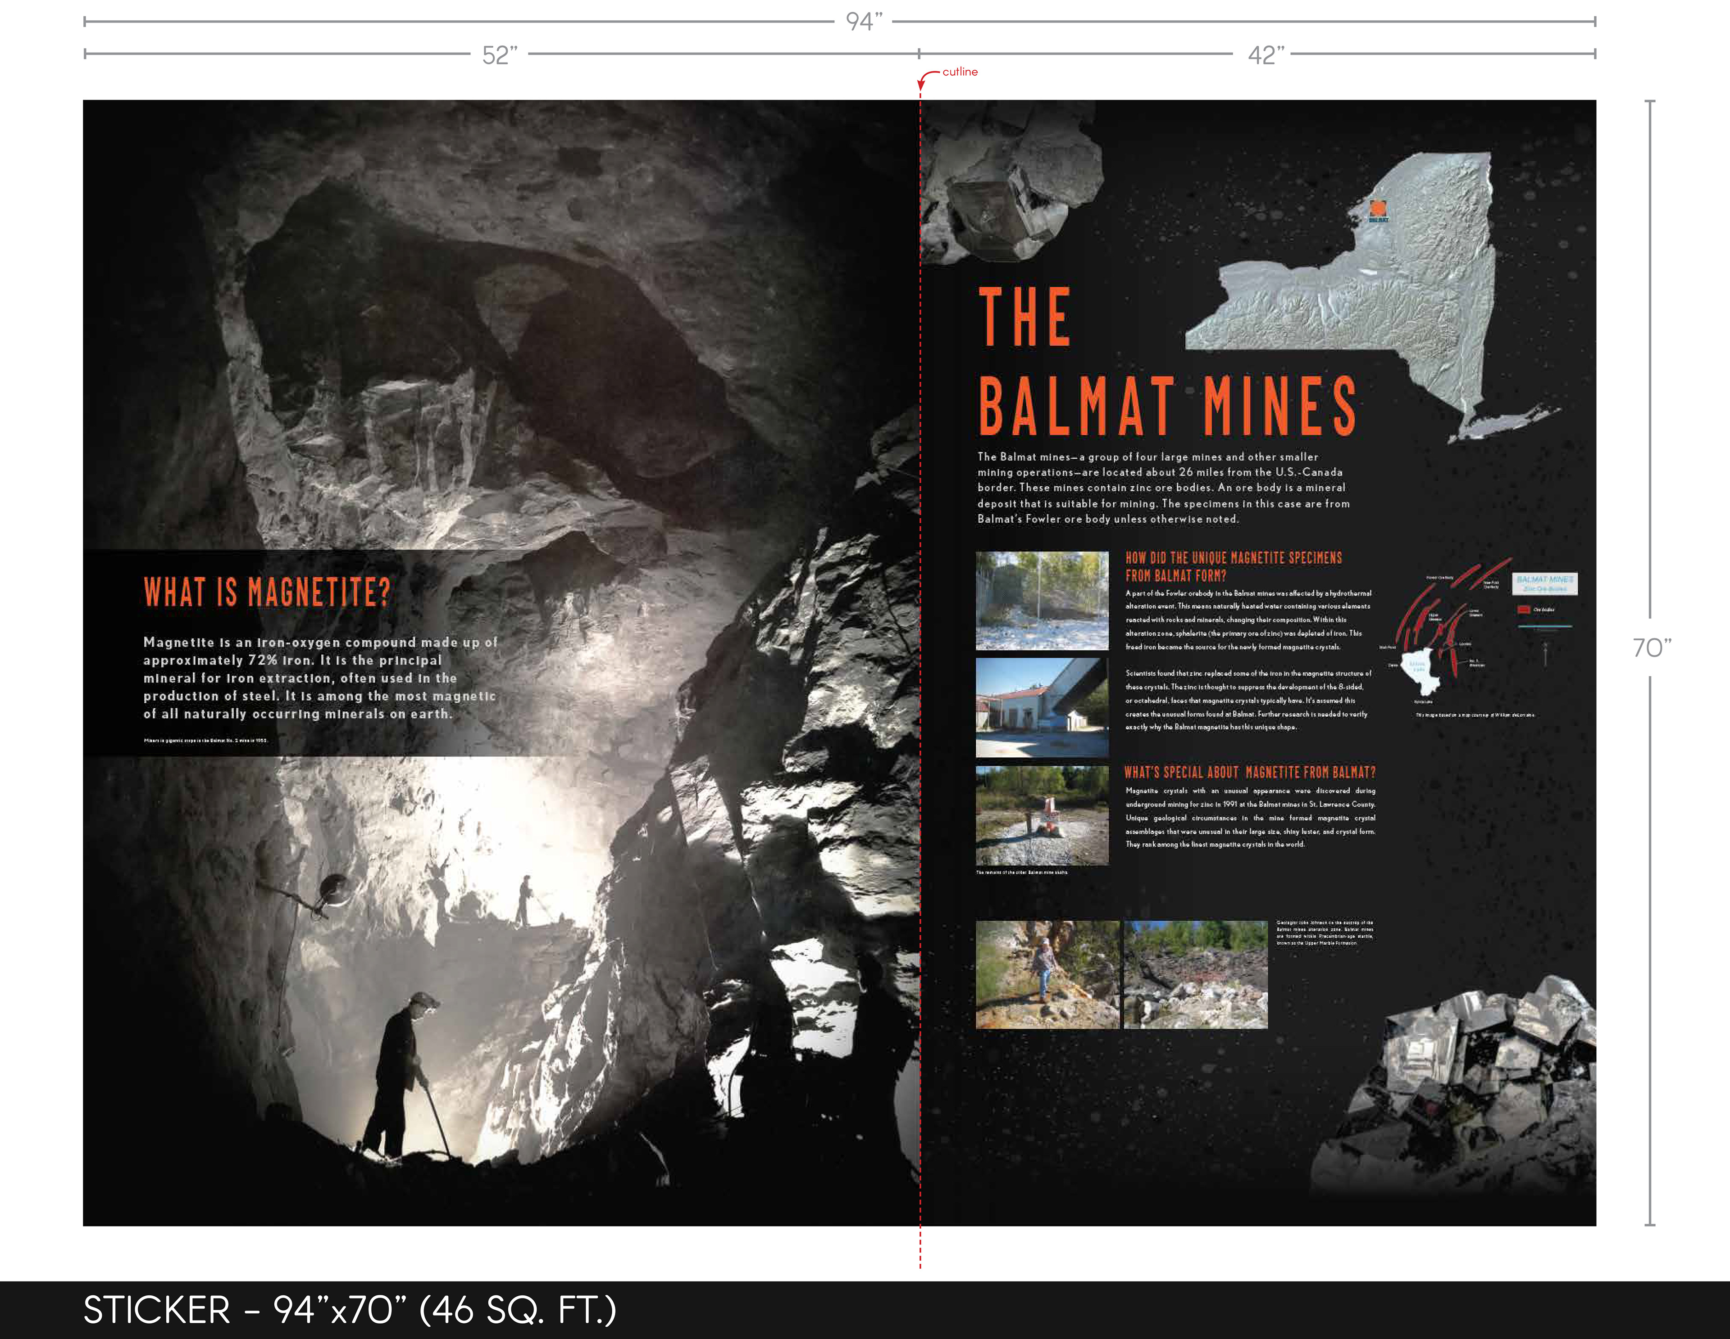Click the "WHAT IS MAGNETITE?" heading

coord(267,593)
